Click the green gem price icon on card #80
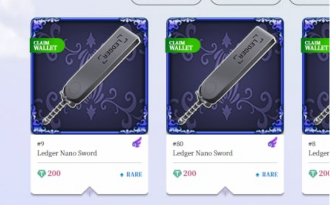330x205 pixels. (177, 173)
